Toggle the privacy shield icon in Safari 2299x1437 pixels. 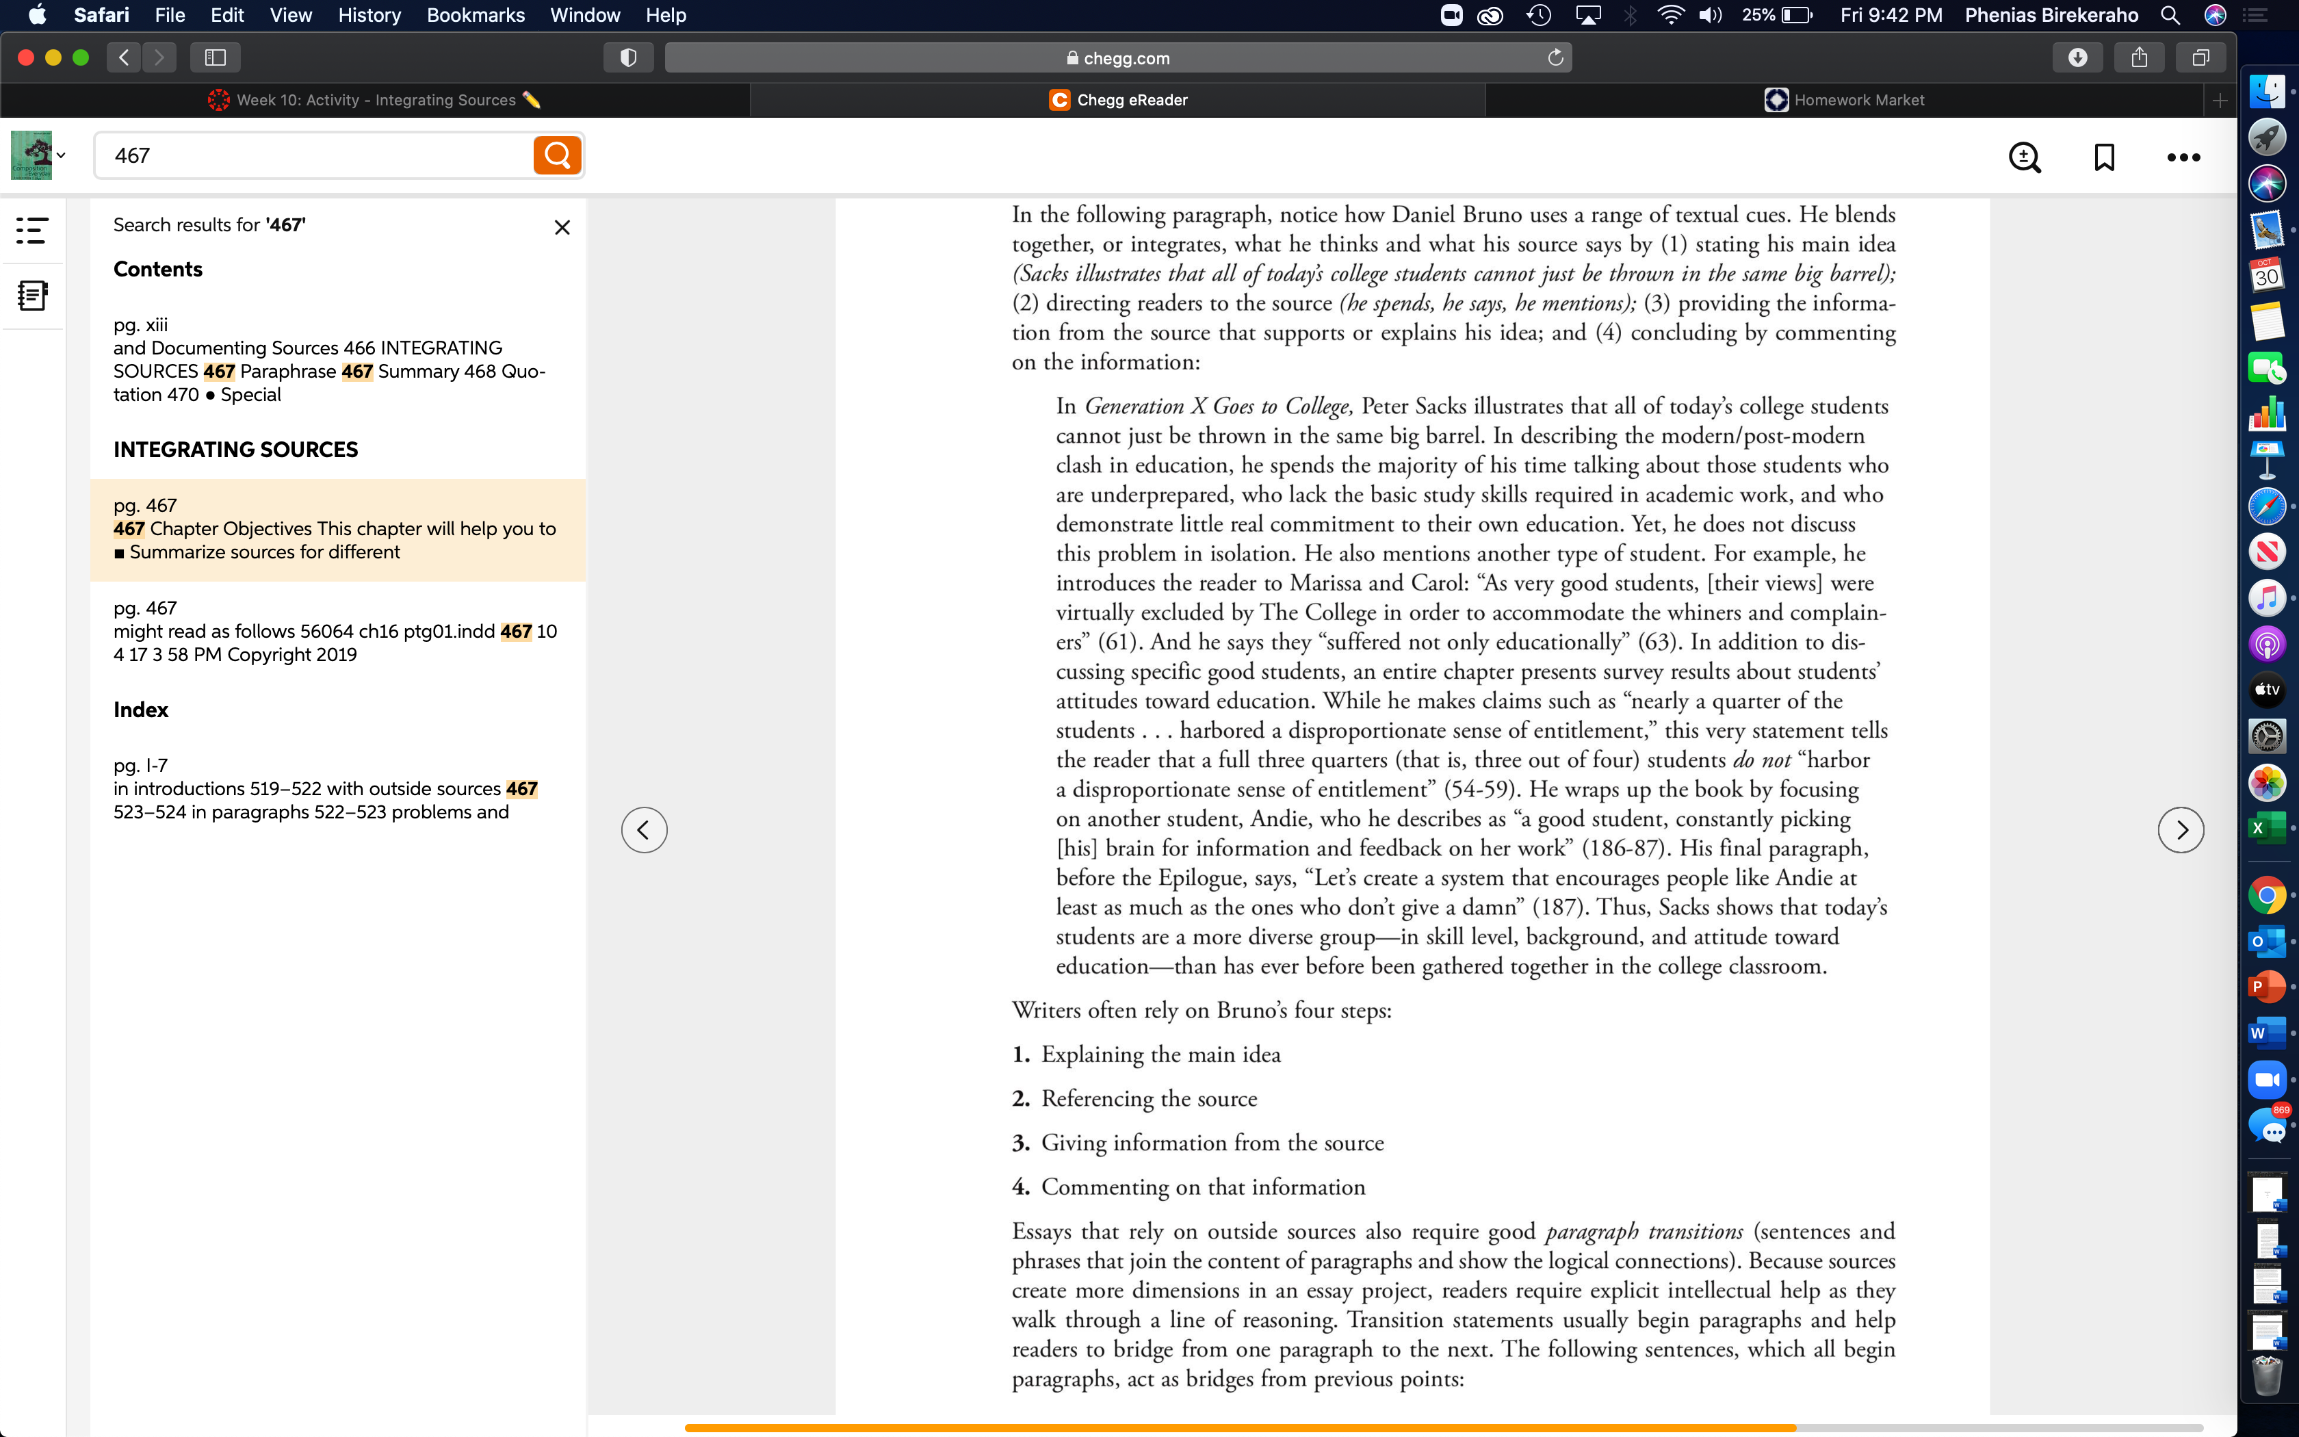[628, 57]
